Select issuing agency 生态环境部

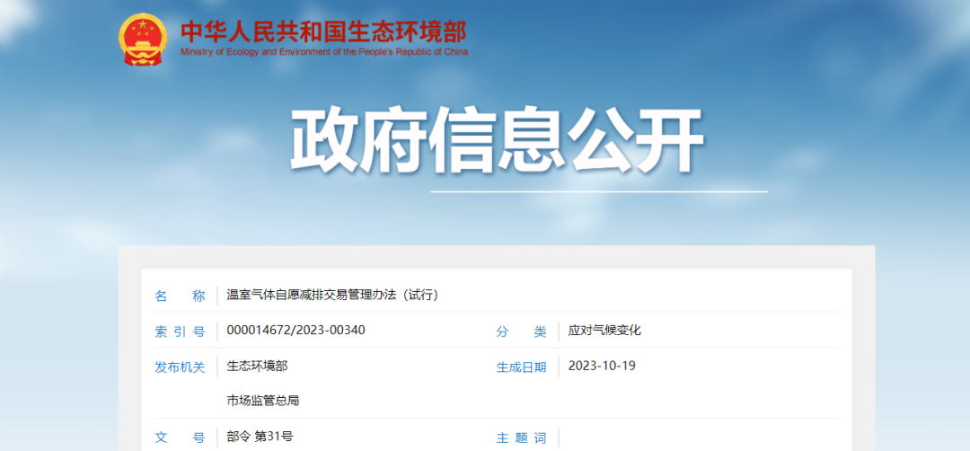pyautogui.click(x=257, y=366)
